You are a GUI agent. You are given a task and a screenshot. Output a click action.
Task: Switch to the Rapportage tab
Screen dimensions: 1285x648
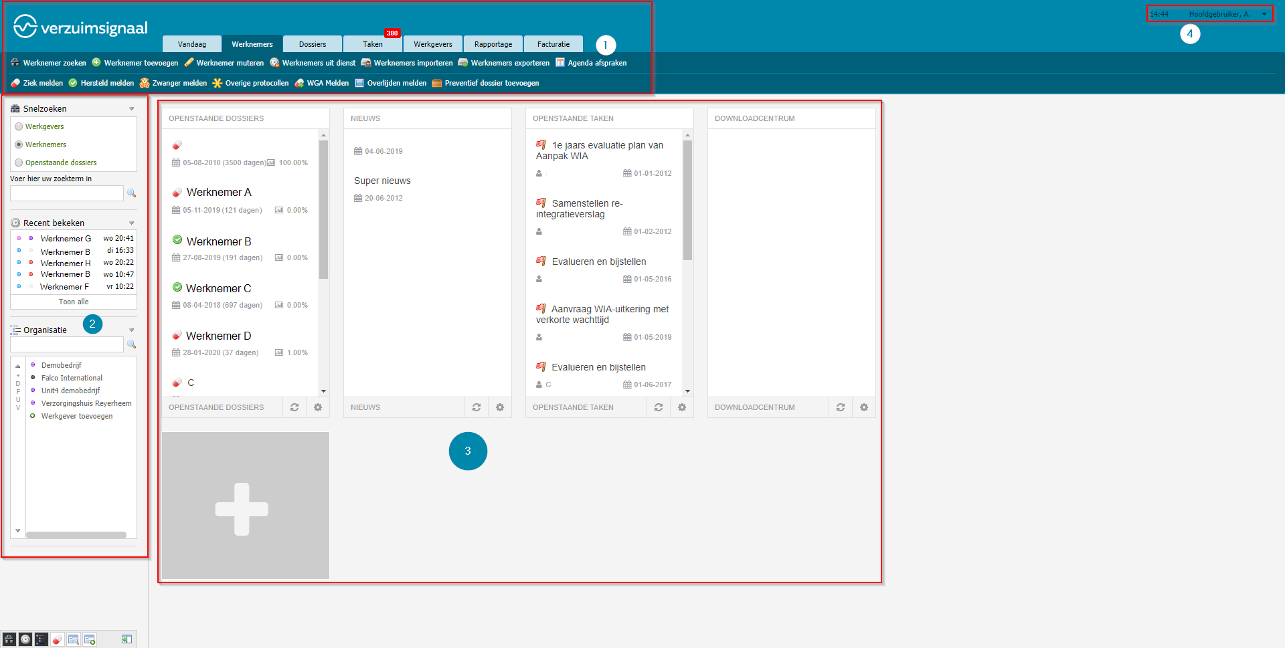tap(493, 44)
